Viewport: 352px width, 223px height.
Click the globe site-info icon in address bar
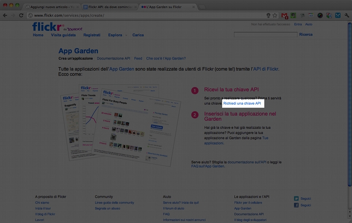(x=30, y=16)
